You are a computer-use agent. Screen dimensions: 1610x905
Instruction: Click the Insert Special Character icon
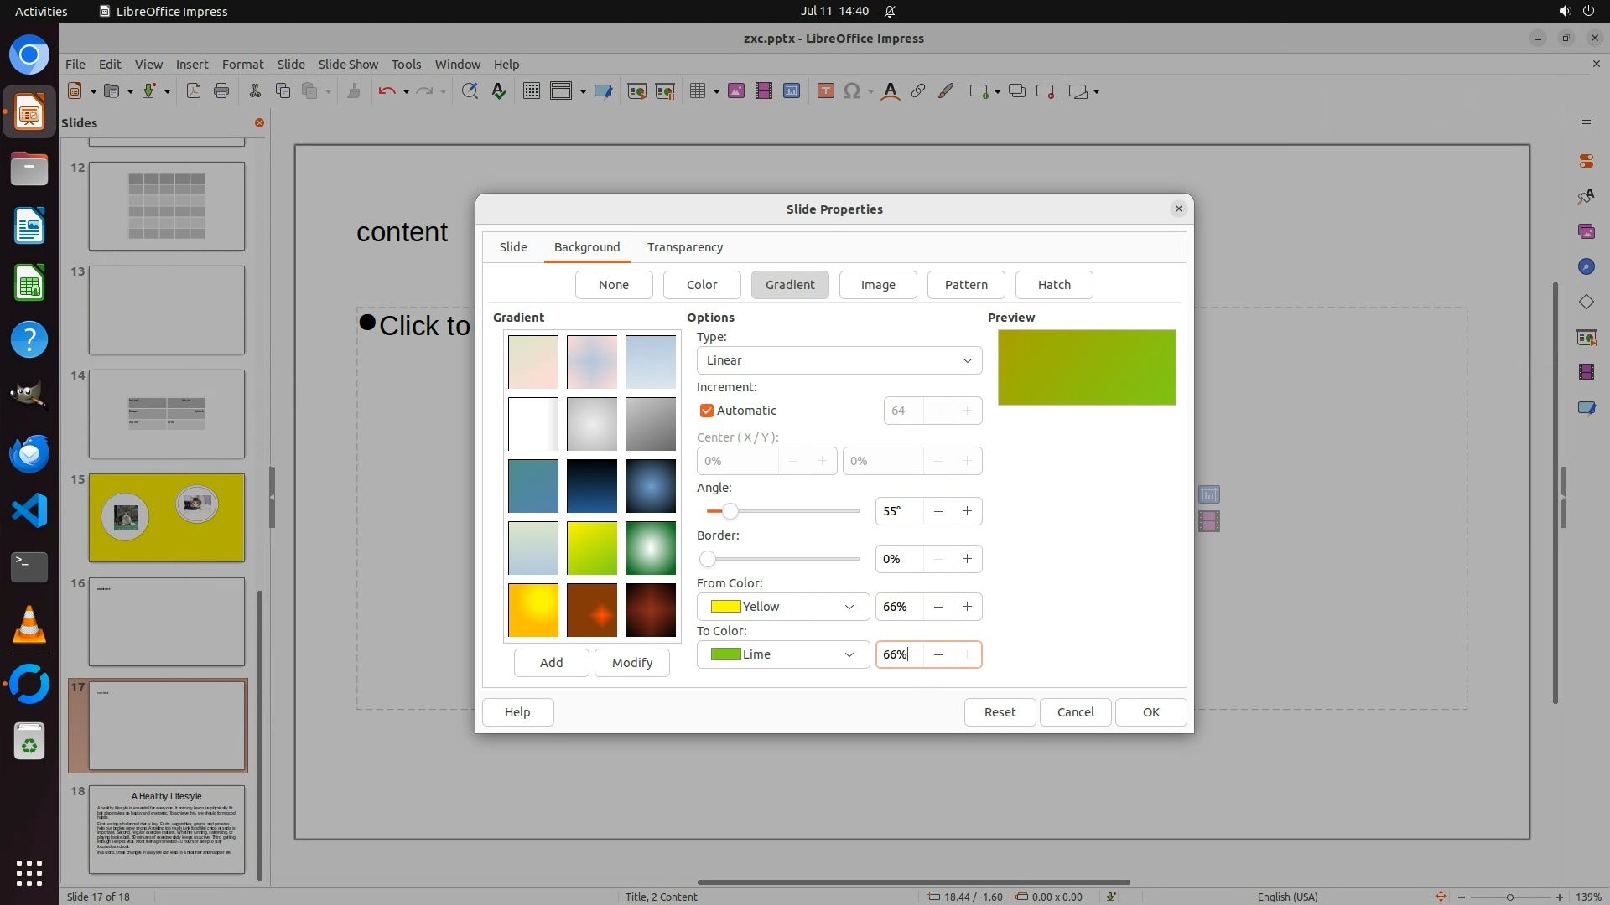click(852, 91)
